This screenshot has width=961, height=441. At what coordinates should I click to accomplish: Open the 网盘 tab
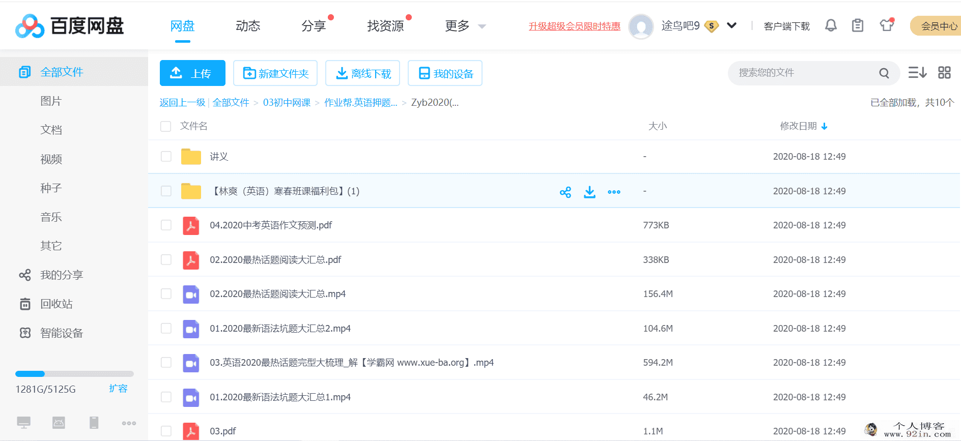[x=182, y=26]
